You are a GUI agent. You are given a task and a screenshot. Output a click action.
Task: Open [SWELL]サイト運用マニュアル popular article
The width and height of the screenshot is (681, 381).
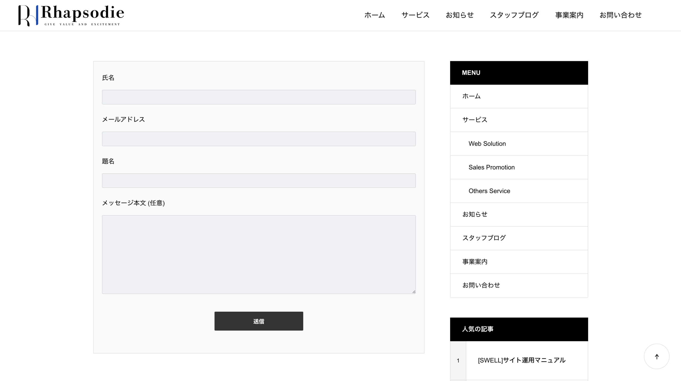pyautogui.click(x=521, y=360)
